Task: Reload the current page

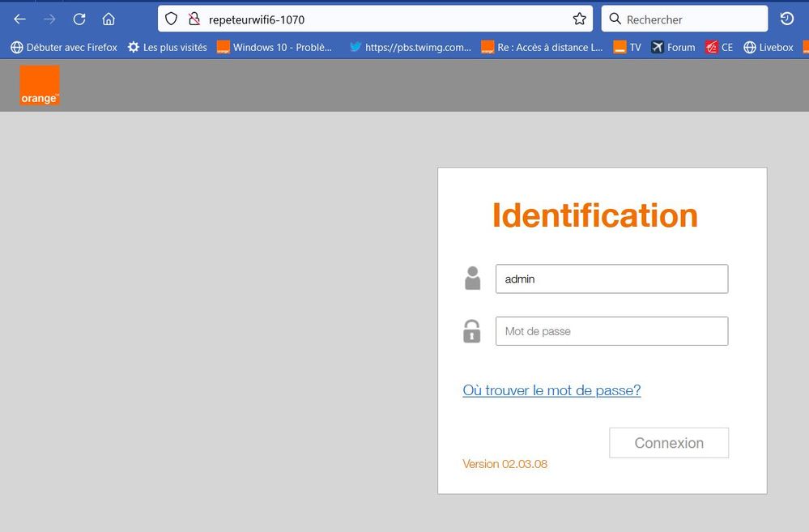Action: pyautogui.click(x=79, y=19)
